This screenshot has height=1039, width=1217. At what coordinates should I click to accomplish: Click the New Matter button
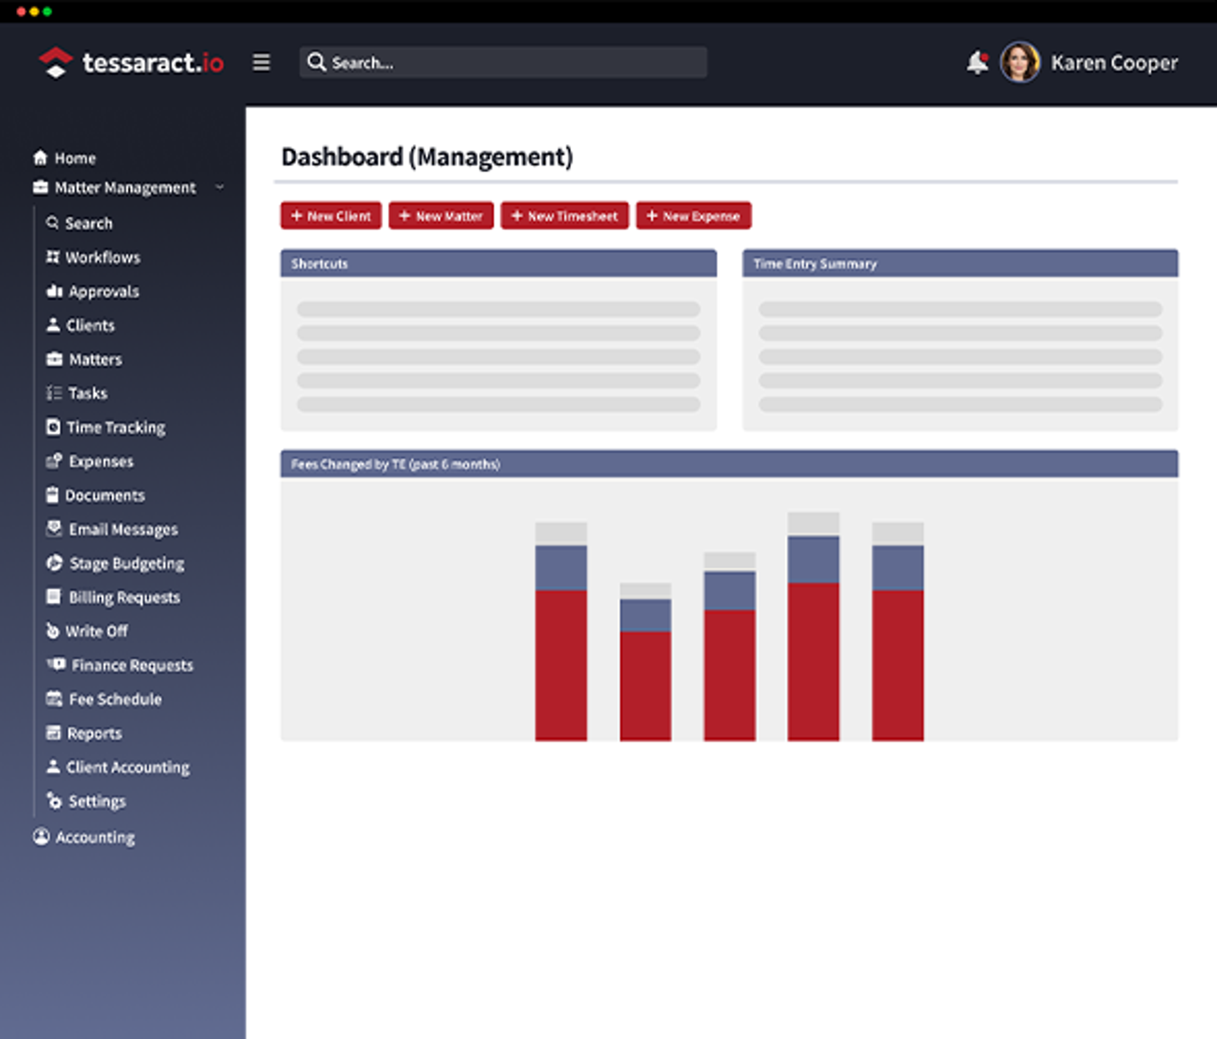(441, 215)
